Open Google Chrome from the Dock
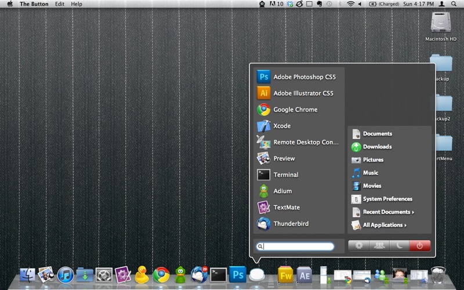The image size is (464, 290). coord(161,275)
